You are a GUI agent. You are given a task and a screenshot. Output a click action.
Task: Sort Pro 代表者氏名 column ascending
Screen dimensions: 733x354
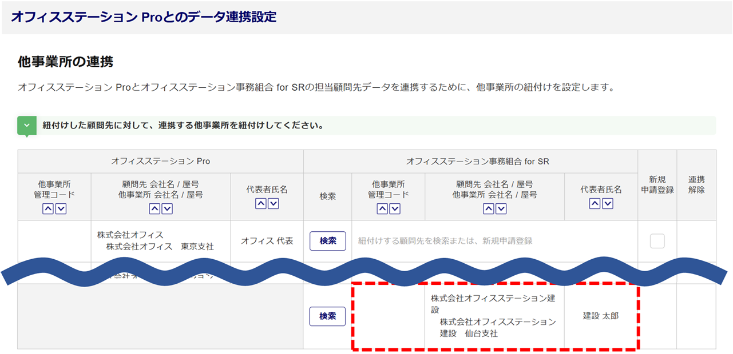pos(261,204)
